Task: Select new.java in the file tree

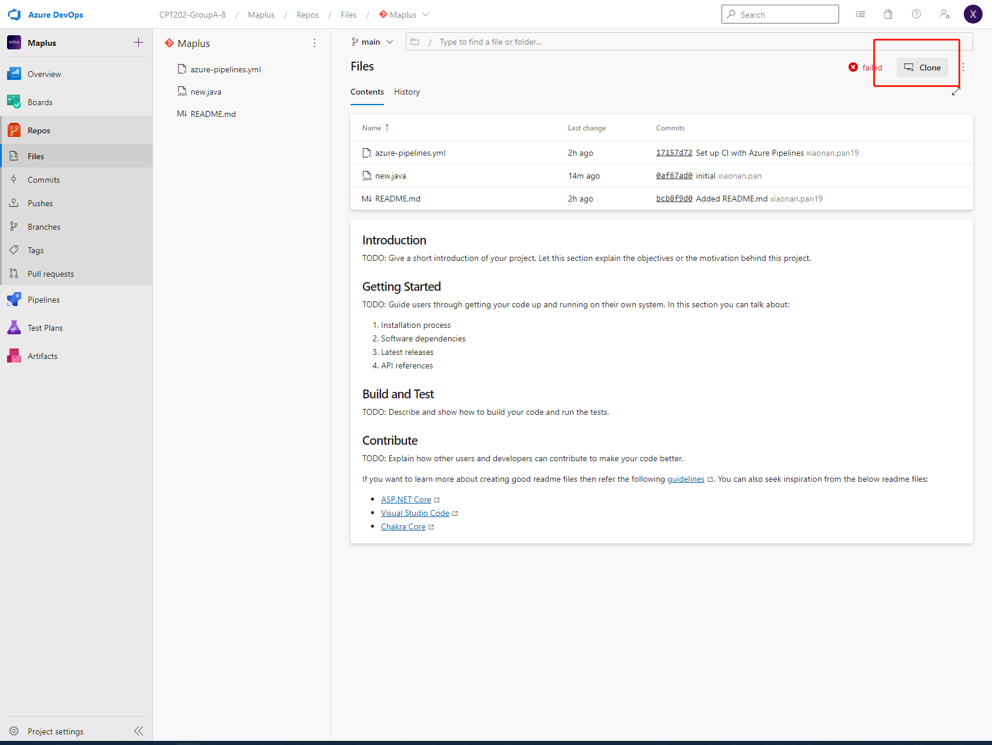Action: (206, 92)
